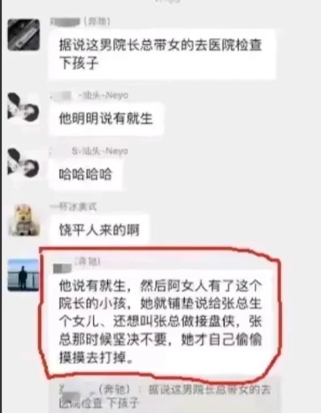The height and width of the screenshot is (413, 321).
Task: Click the blurred name patch inside the red circle
Action: [62, 268]
